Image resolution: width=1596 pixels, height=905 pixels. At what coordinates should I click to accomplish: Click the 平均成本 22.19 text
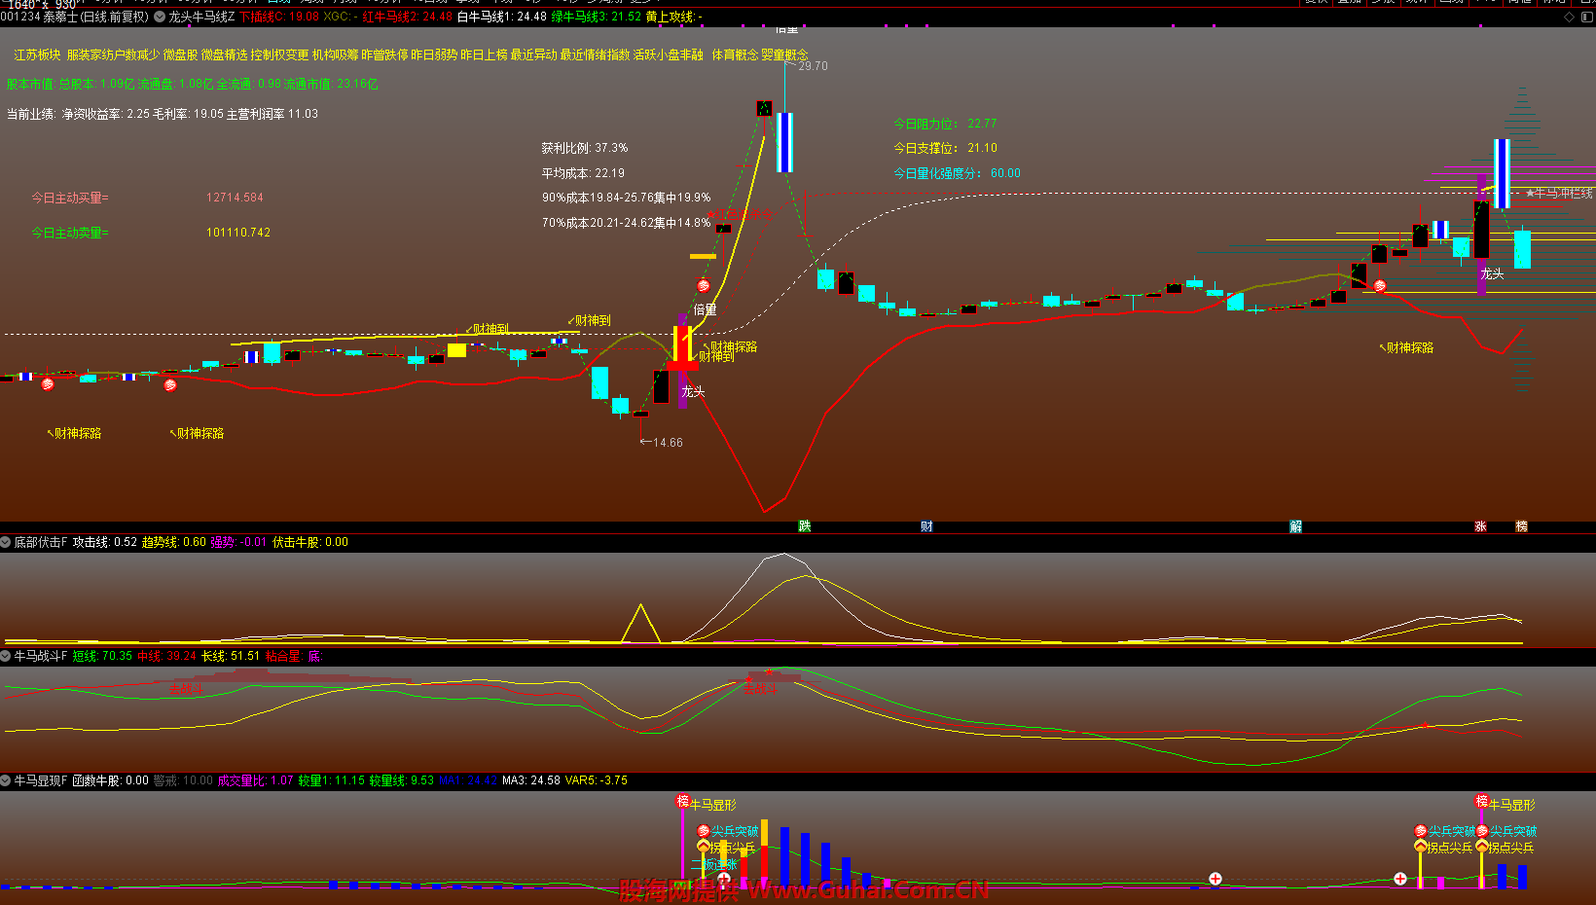(583, 173)
